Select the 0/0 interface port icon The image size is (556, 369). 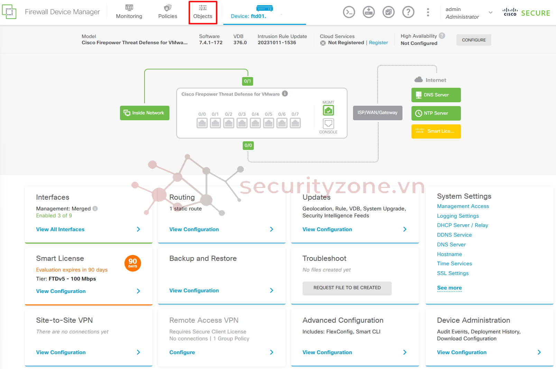(202, 123)
